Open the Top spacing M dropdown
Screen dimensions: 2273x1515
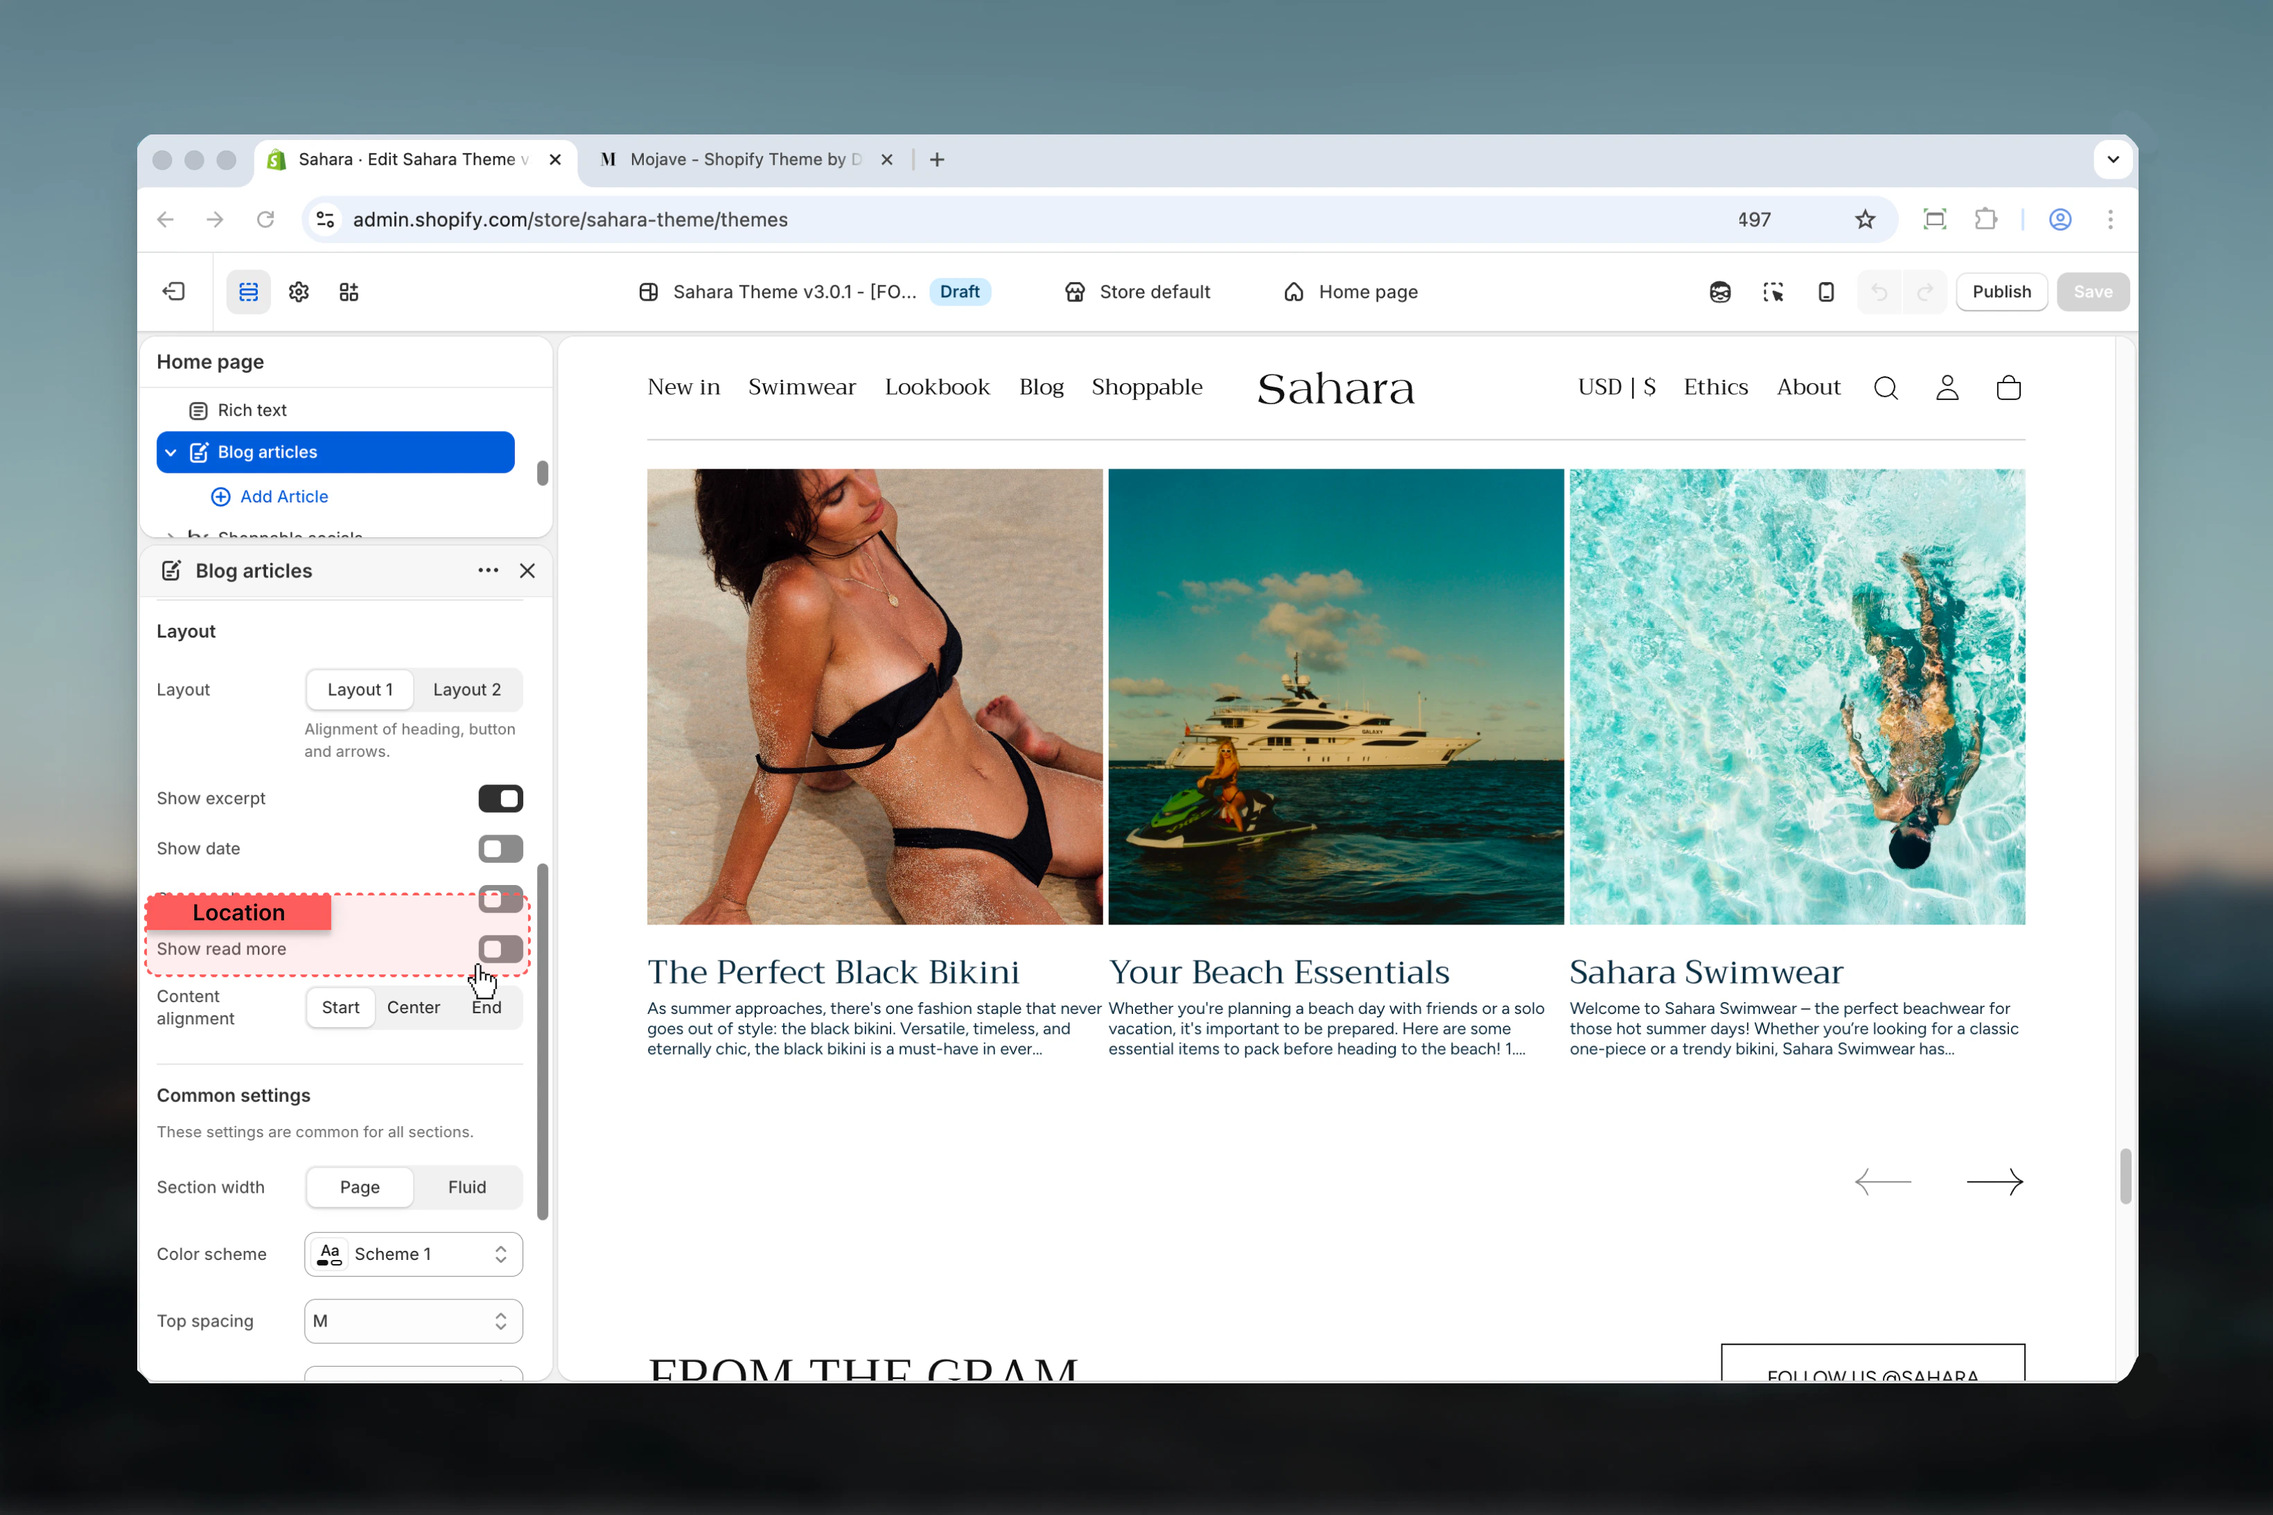(414, 1321)
